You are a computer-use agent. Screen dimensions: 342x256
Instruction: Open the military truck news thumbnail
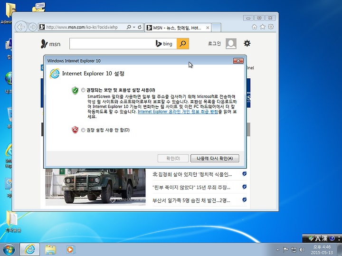pyautogui.click(x=95, y=187)
